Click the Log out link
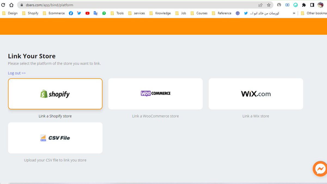The image size is (327, 184). coord(17,73)
